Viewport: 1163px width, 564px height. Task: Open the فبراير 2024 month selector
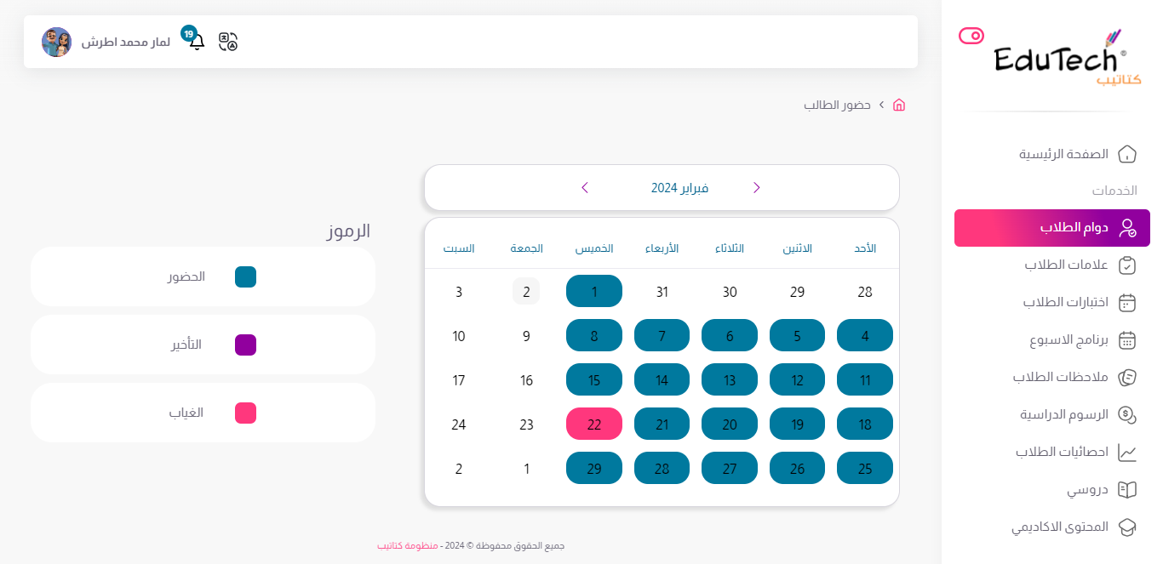coord(679,188)
